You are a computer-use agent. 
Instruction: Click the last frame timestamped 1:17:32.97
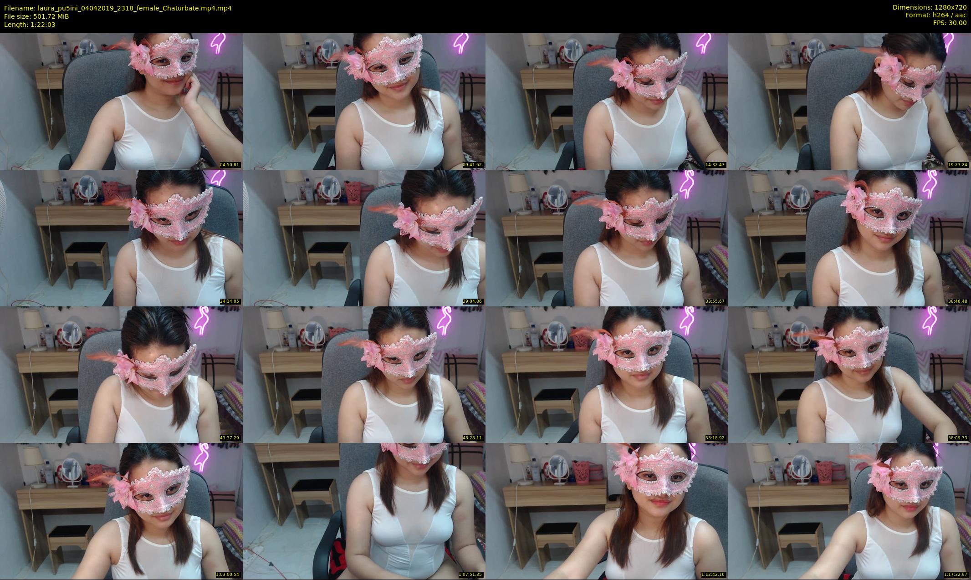pos(849,511)
